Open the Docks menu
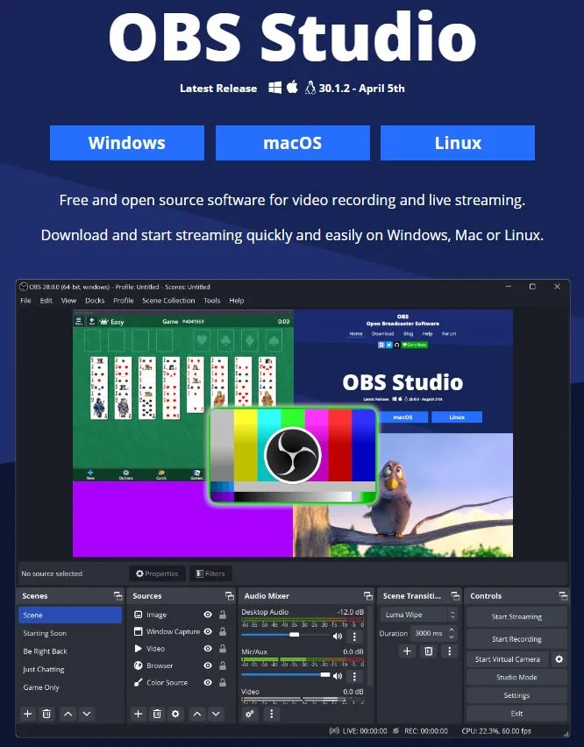The image size is (584, 747). click(95, 301)
